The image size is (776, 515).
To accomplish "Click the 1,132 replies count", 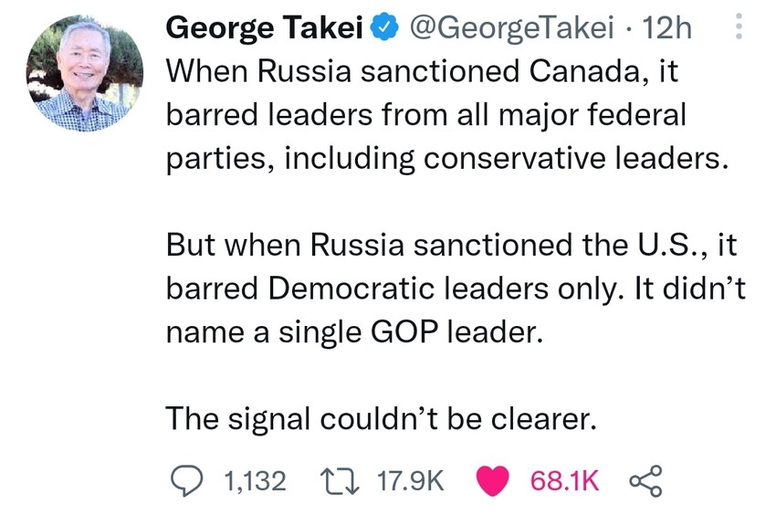I will (x=254, y=481).
